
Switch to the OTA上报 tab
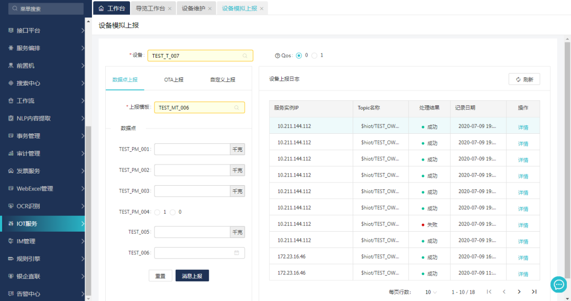[x=173, y=79]
